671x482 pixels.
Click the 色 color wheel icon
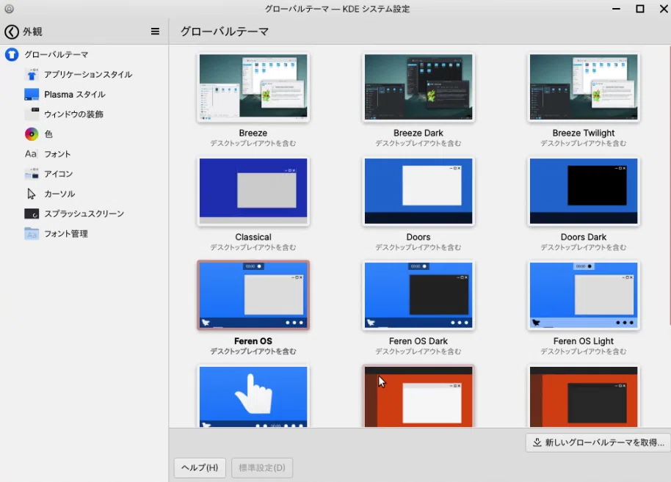click(32, 134)
